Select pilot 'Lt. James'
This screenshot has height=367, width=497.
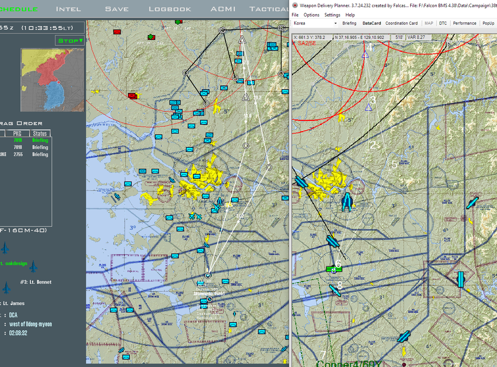[x=13, y=303]
